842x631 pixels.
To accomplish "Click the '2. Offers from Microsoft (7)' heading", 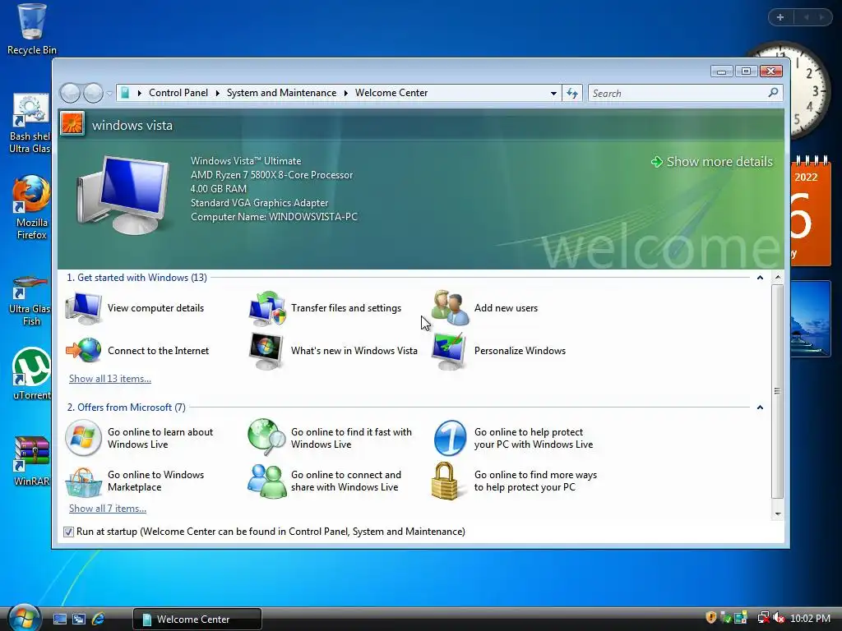I will pos(126,408).
